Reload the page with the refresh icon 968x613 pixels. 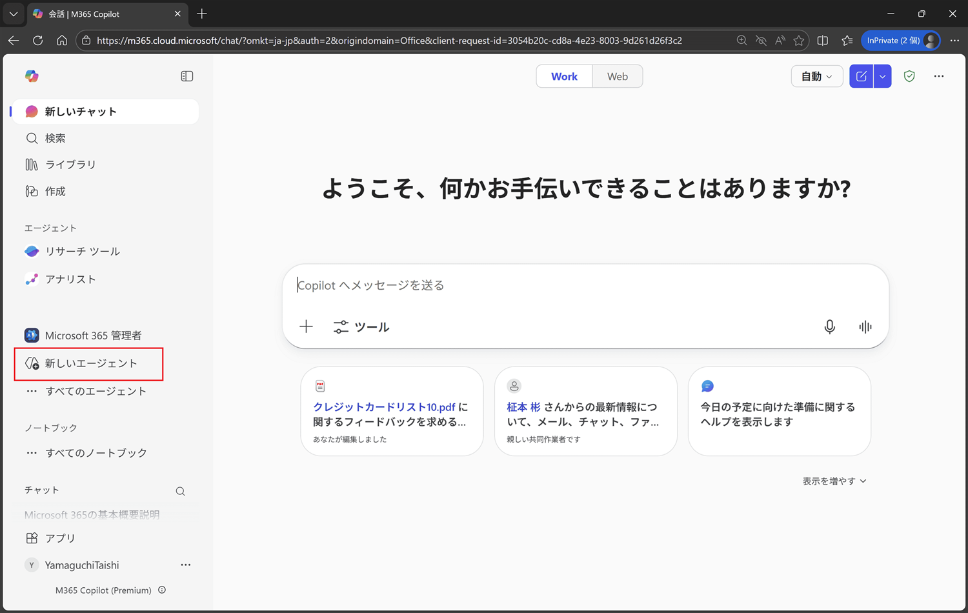tap(38, 40)
